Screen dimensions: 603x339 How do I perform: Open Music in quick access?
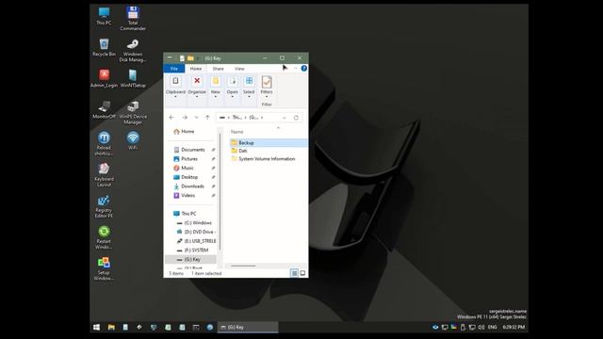pyautogui.click(x=187, y=168)
